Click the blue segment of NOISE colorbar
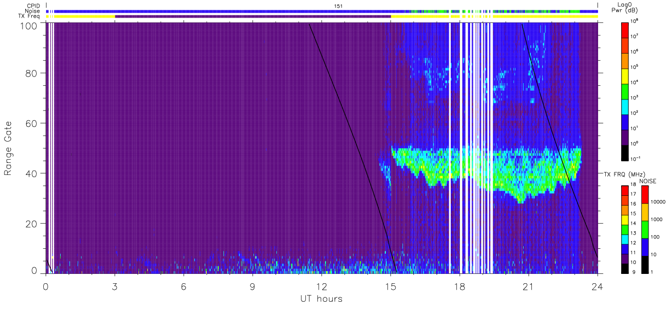Viewport: 672px width, 310px height. [645, 247]
